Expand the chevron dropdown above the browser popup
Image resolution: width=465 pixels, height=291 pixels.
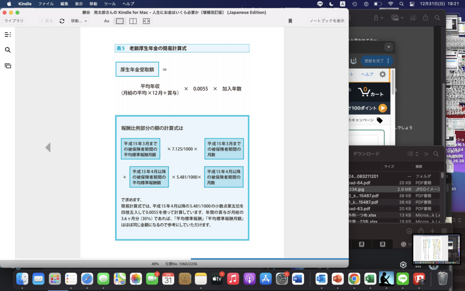click(x=388, y=47)
